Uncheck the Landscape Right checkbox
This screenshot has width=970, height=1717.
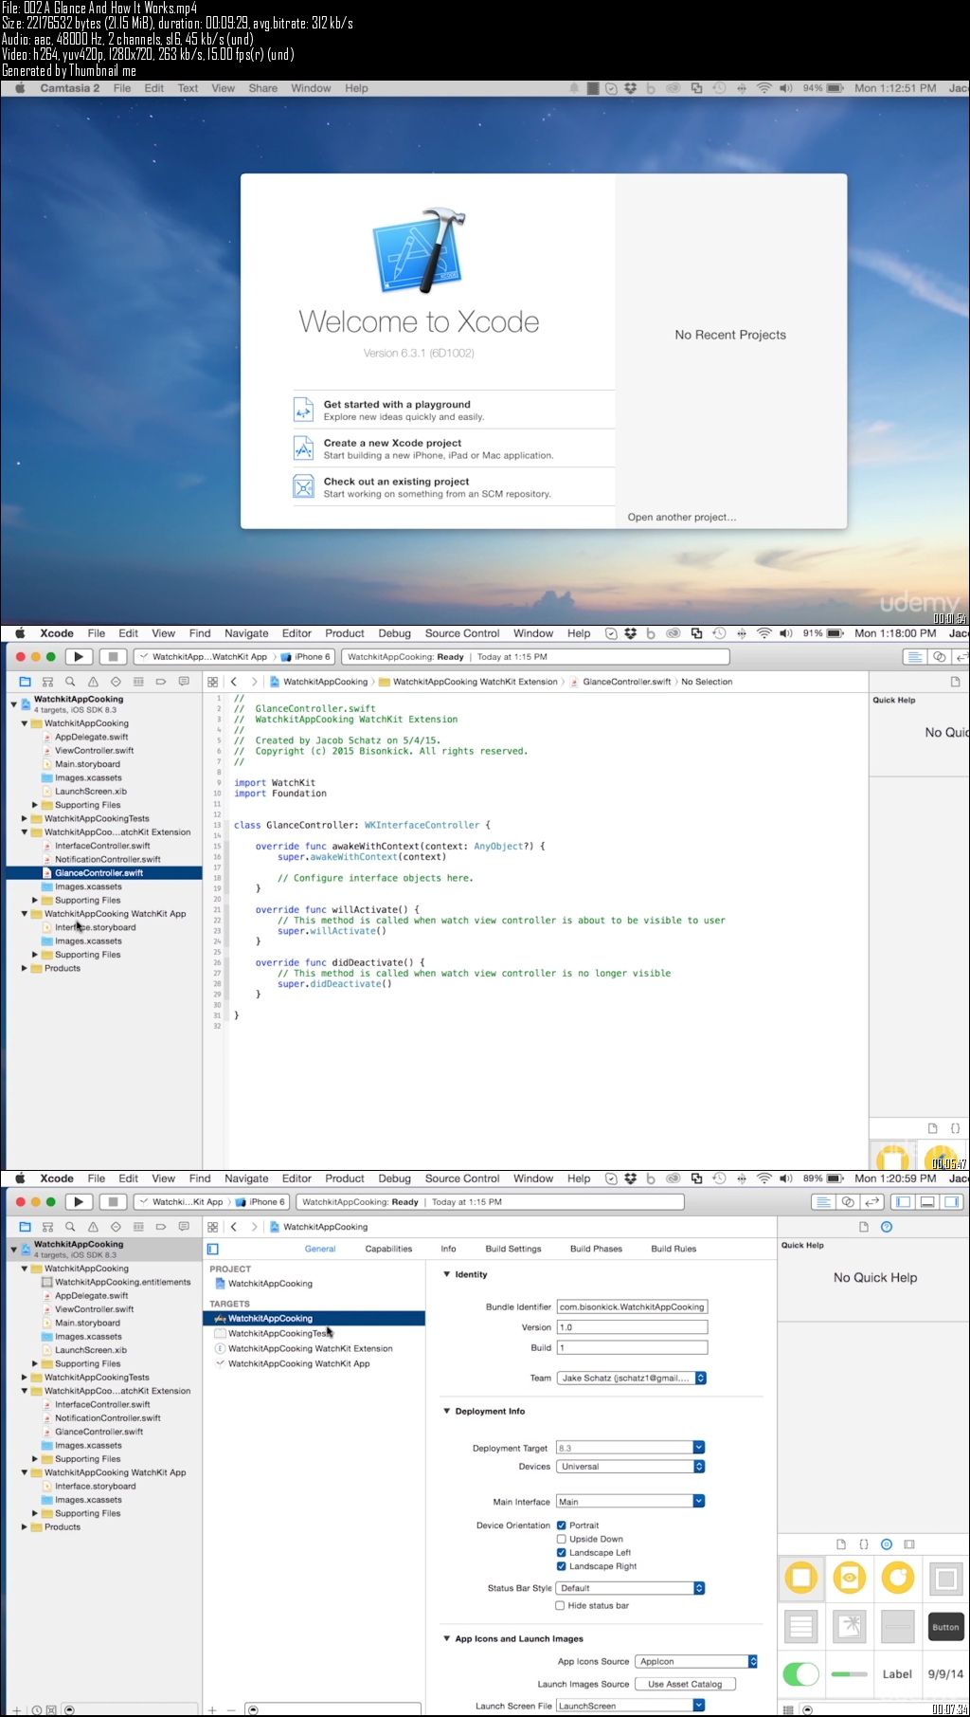coord(562,1566)
